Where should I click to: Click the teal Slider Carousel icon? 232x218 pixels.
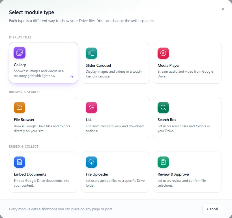[x=91, y=53]
